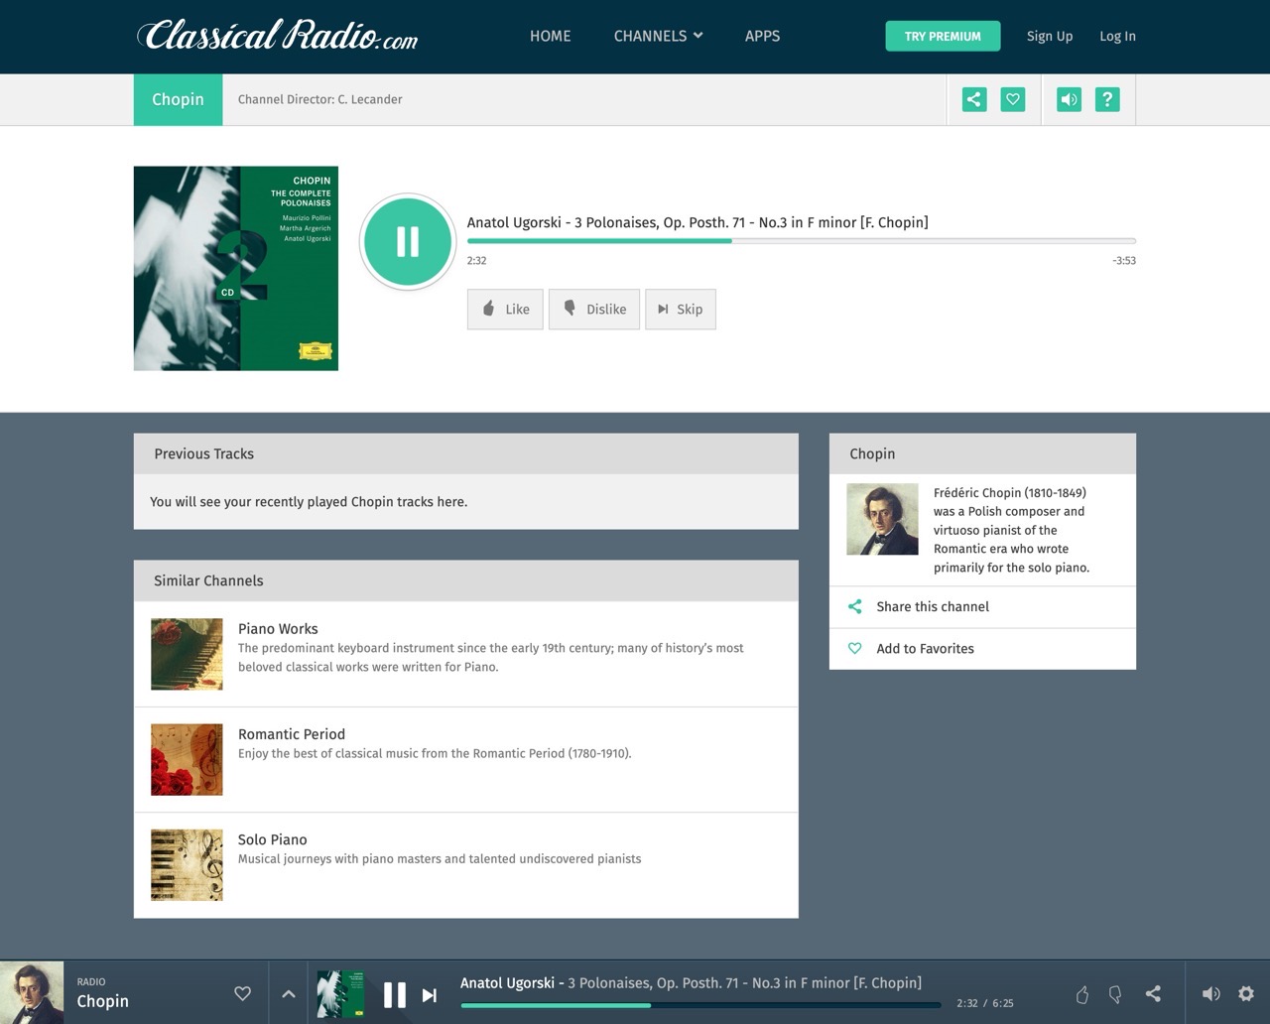Image resolution: width=1270 pixels, height=1024 pixels.
Task: Click the green volume icon in channel header
Action: [1069, 99]
